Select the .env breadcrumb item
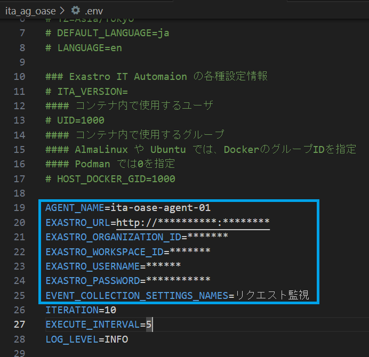 (x=95, y=10)
